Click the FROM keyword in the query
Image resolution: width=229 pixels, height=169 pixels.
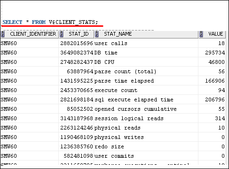pyautogui.click(x=39, y=22)
